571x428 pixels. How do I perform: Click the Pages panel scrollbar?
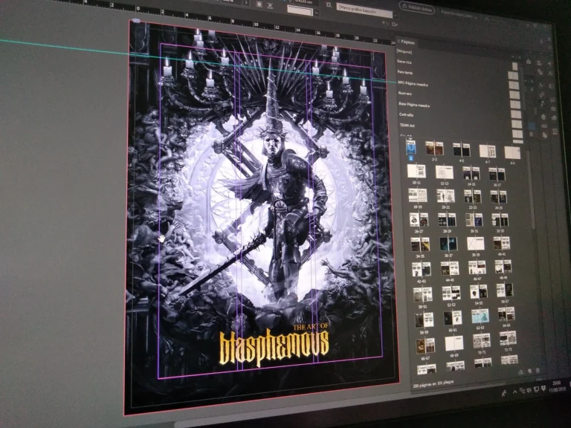531,189
